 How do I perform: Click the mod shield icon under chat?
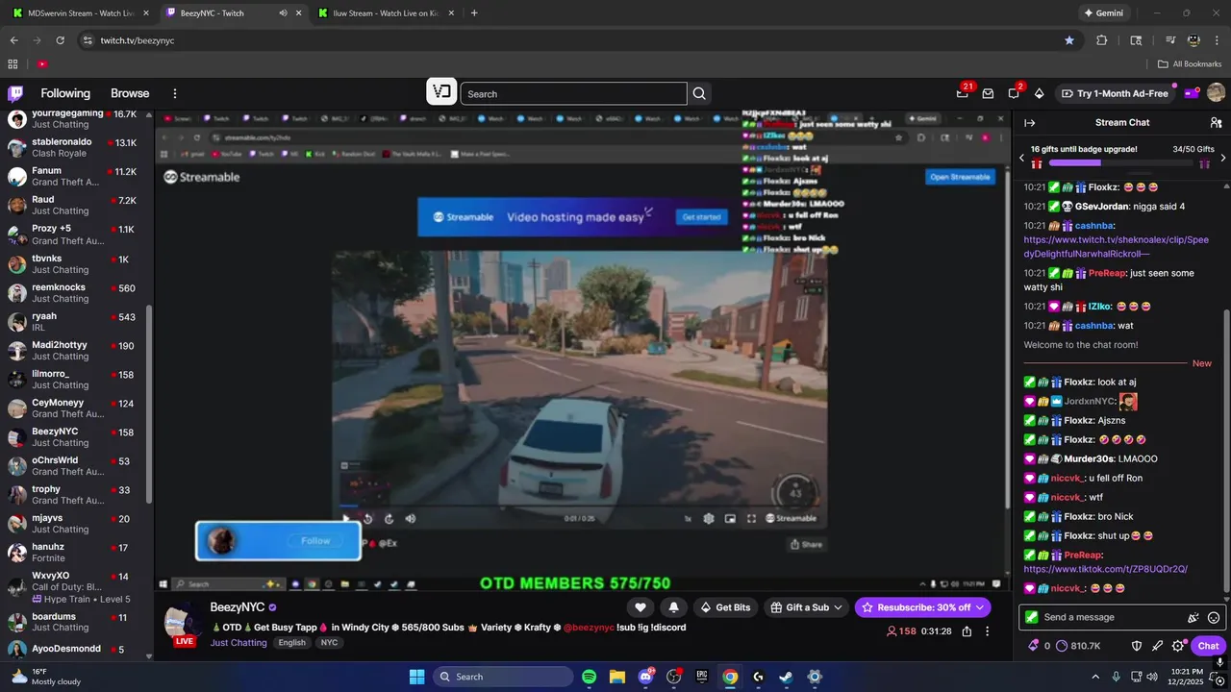[1136, 646]
